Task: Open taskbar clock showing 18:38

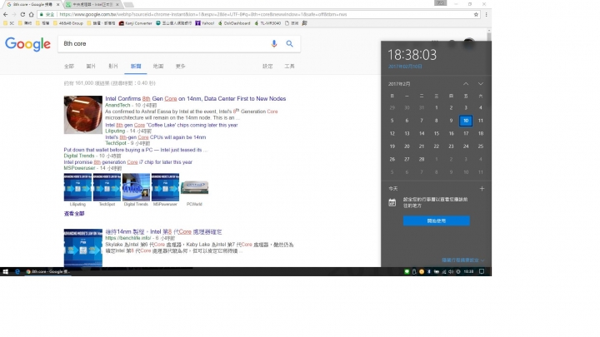Action: 468,271
